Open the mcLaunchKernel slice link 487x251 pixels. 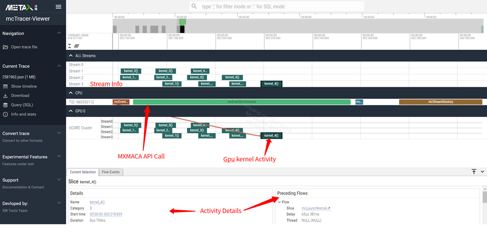click(x=316, y=208)
